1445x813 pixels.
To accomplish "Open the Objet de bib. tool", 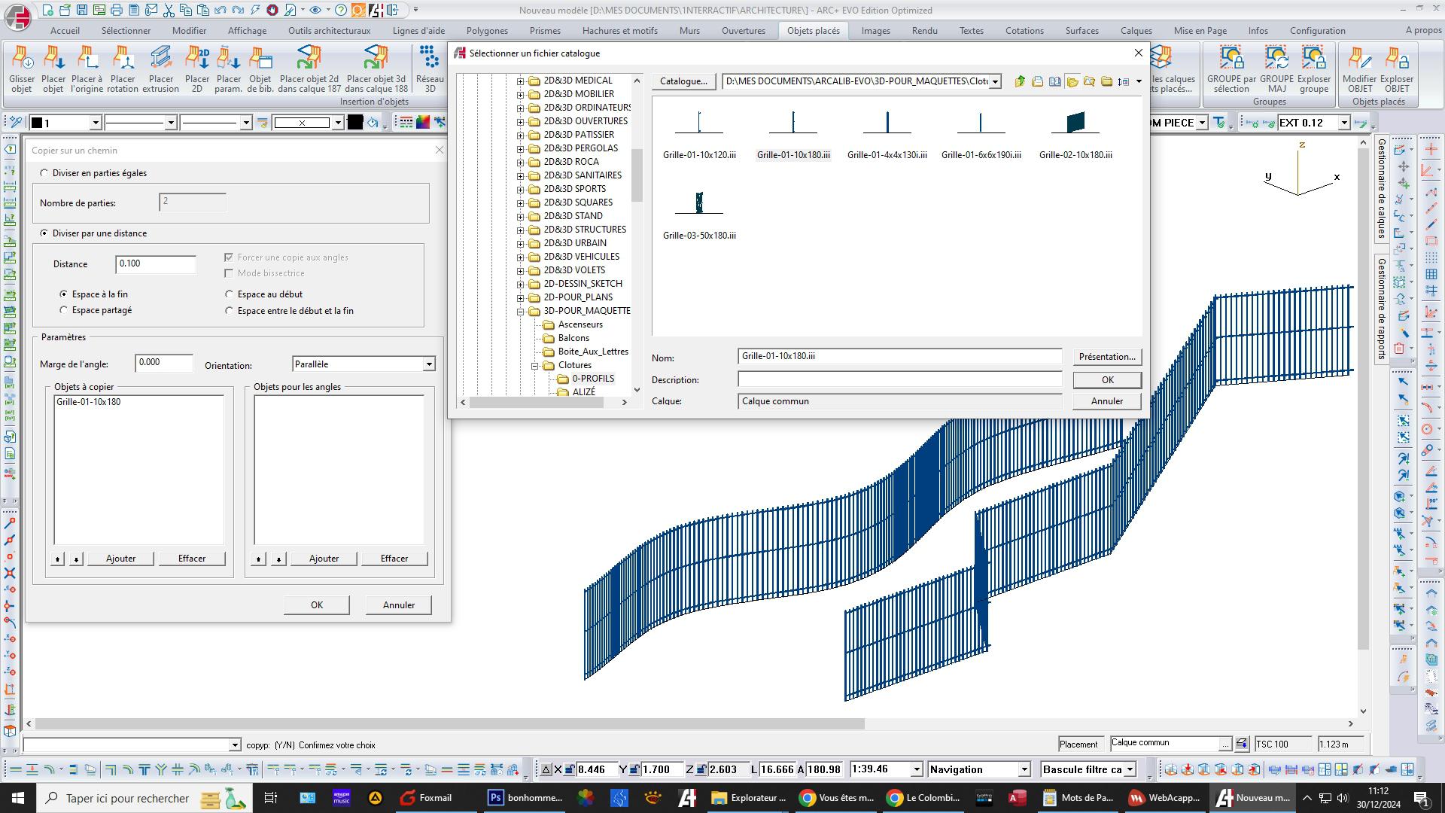I will [x=260, y=68].
